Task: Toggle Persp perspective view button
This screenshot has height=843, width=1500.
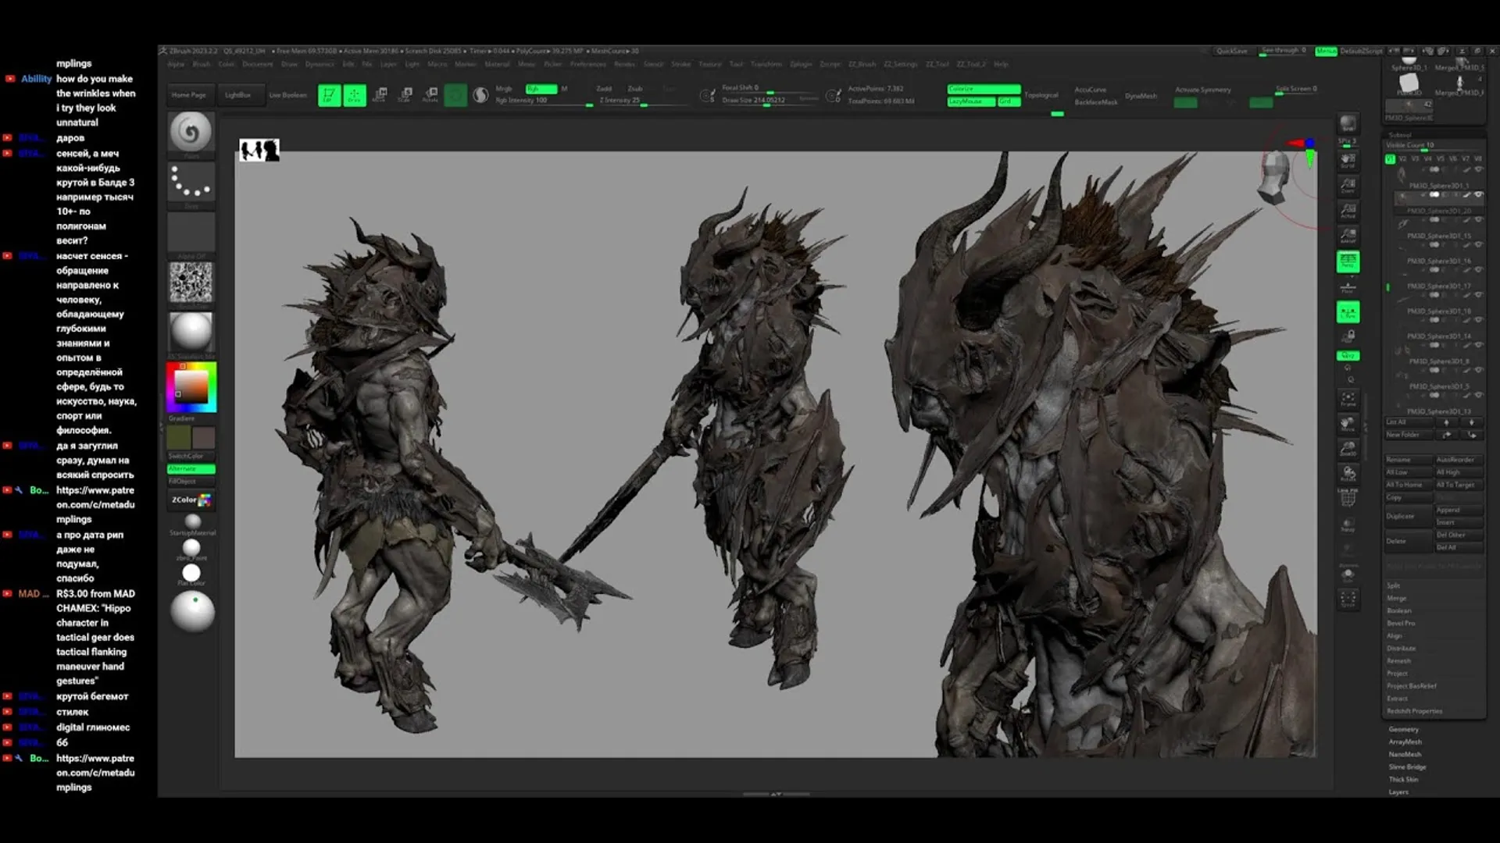Action: 1348,262
